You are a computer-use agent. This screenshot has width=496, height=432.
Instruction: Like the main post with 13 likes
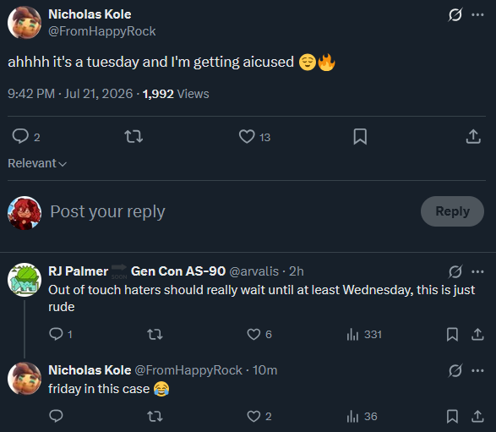point(247,137)
